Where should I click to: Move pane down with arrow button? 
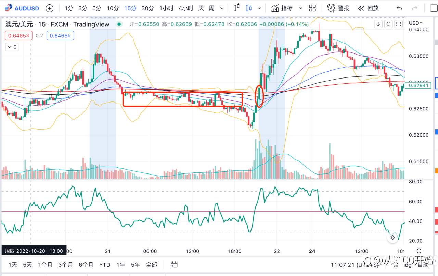378,24
